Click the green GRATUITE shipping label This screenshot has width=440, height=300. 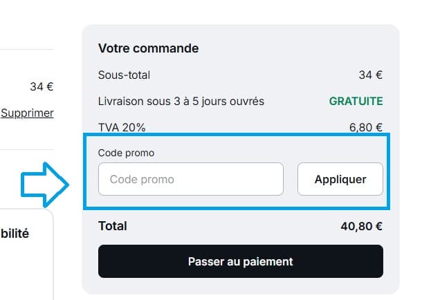coord(356,101)
